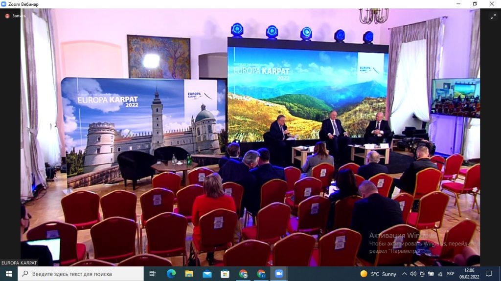Open the Wi-Fi network icon in tray
Image resolution: width=501 pixels, height=281 pixels.
(439, 274)
